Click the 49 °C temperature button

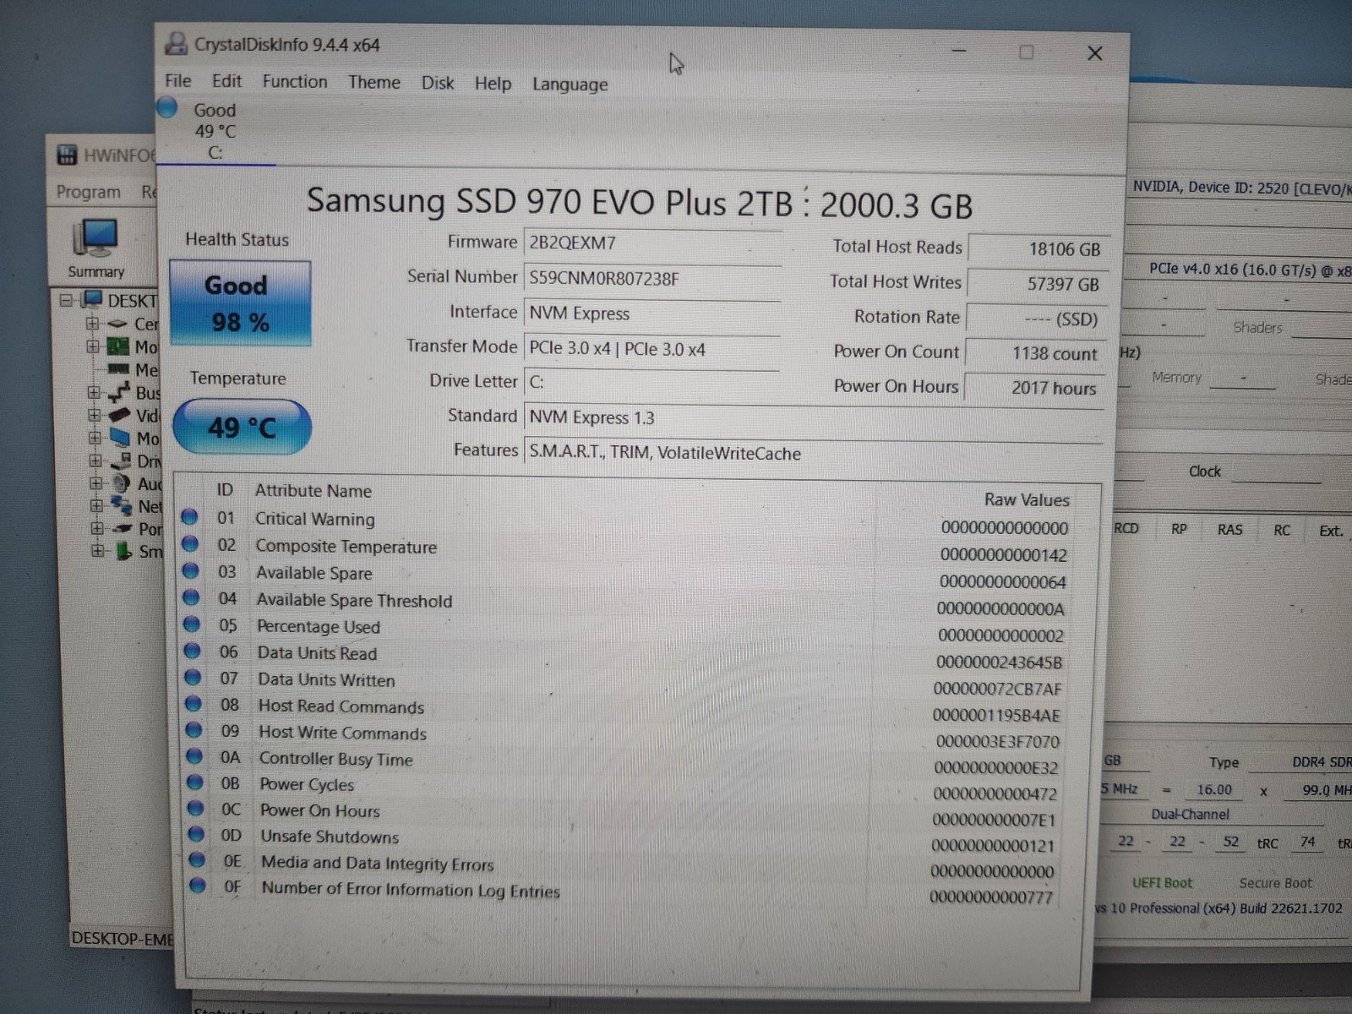pos(243,427)
